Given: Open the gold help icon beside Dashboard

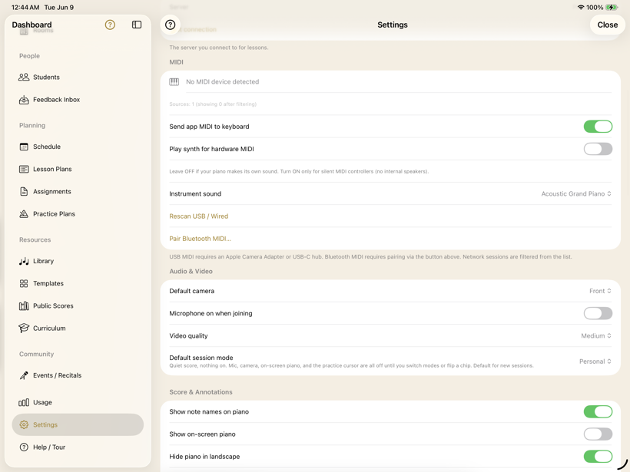Looking at the screenshot, I should [x=110, y=25].
